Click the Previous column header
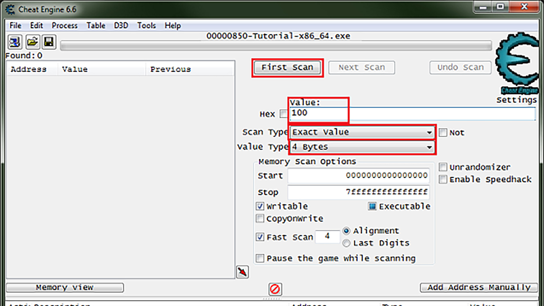The width and height of the screenshot is (544, 306). [x=190, y=69]
